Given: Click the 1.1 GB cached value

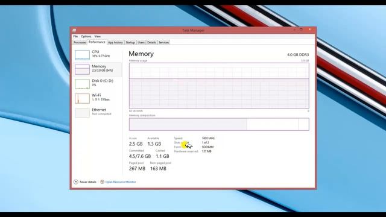Looking at the screenshot, I should (162, 156).
